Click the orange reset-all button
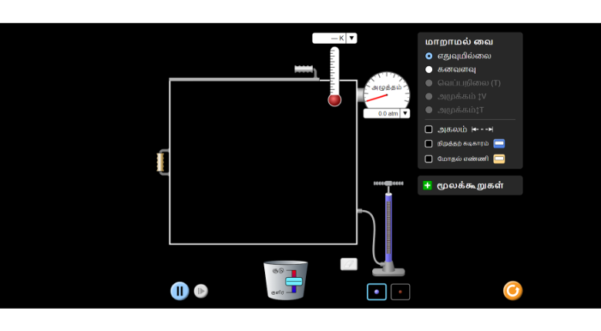Image resolution: width=601 pixels, height=331 pixels. click(x=512, y=290)
